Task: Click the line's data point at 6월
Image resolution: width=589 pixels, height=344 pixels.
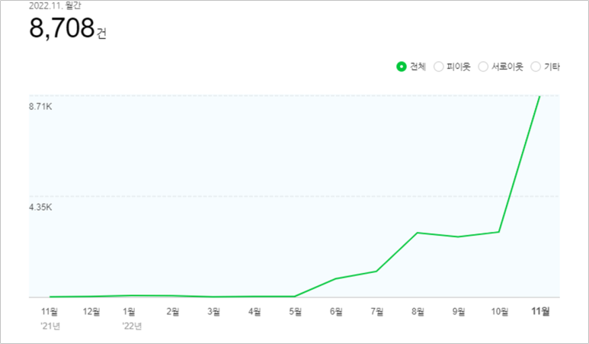Action: tap(335, 278)
